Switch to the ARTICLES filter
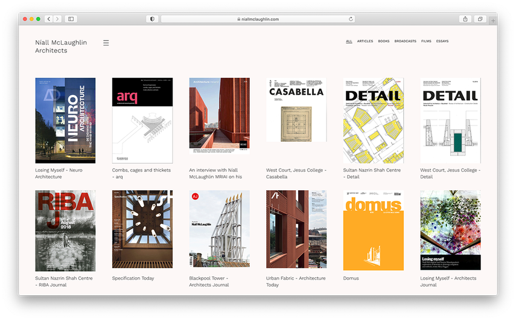This screenshot has height=320, width=516. [365, 42]
